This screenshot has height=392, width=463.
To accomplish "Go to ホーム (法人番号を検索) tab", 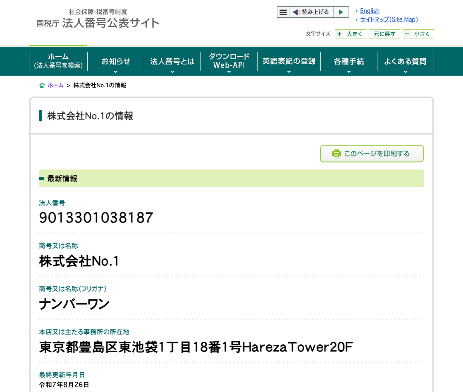I will [x=58, y=61].
